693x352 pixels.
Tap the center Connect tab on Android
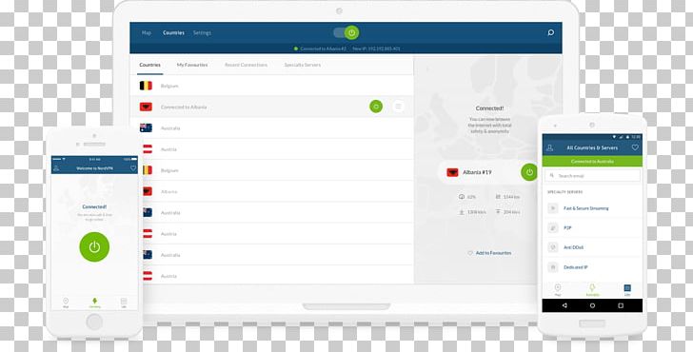pos(592,290)
